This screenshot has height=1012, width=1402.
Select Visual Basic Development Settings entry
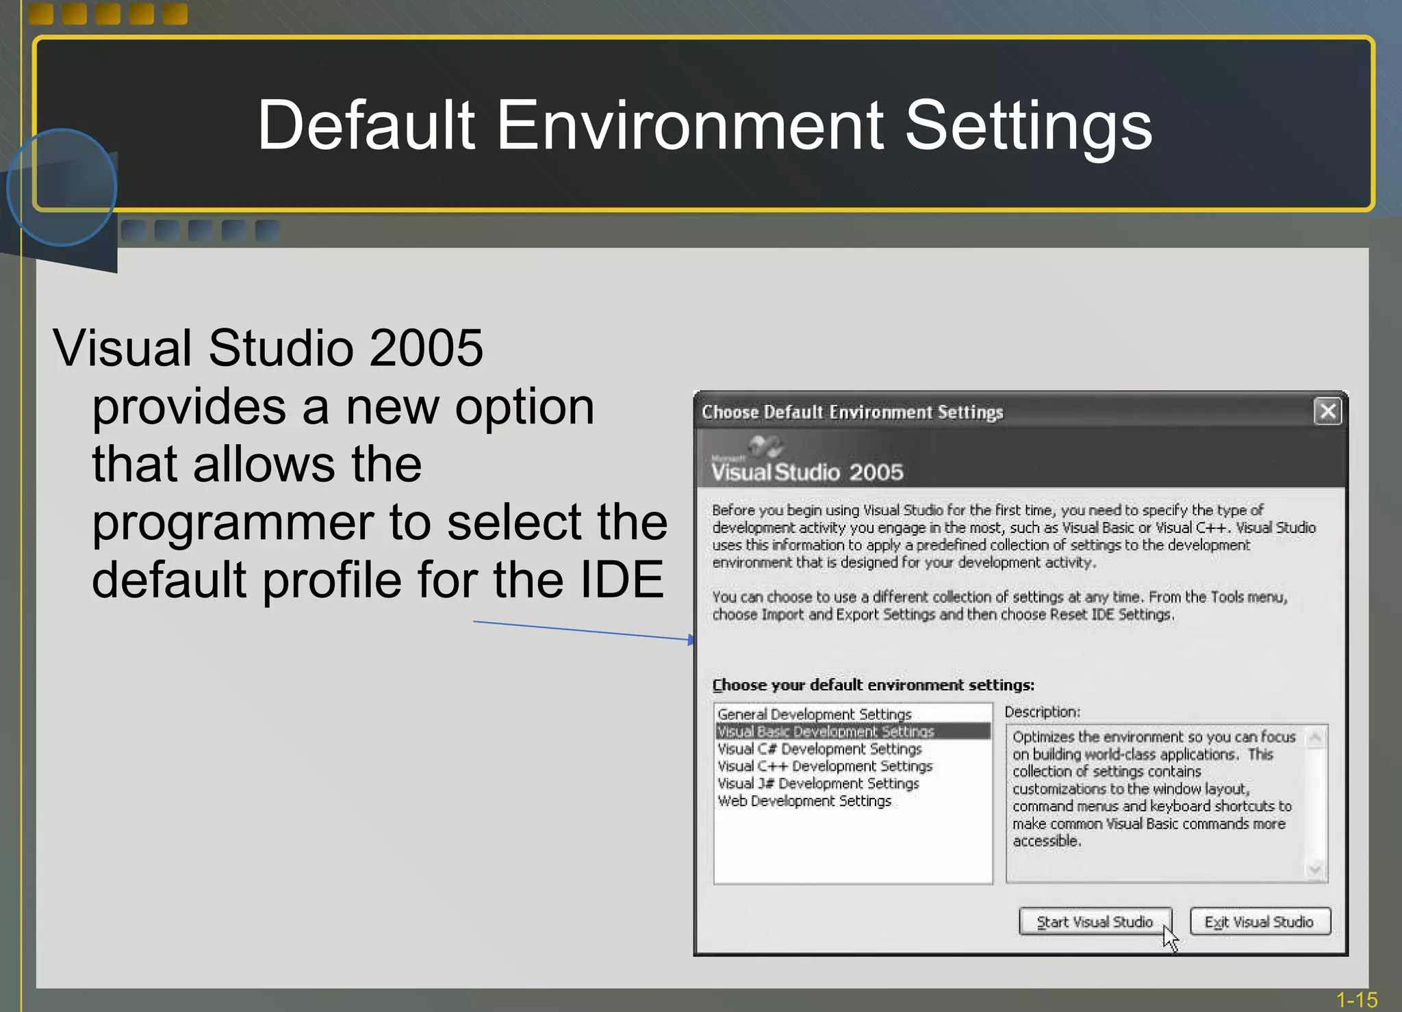[x=852, y=731]
